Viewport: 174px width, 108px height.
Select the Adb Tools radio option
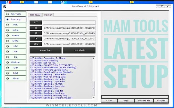click(15, 14)
